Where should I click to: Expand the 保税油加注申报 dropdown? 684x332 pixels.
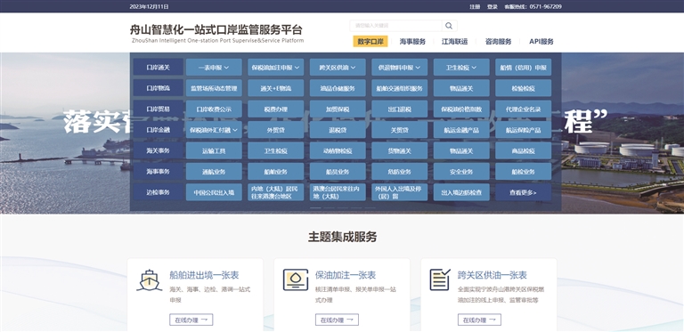click(276, 68)
